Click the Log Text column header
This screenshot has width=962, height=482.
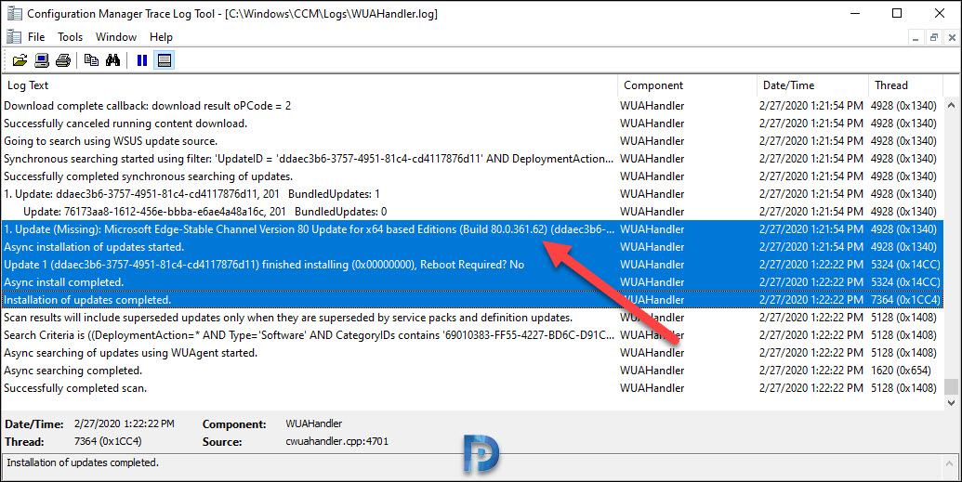(x=310, y=85)
